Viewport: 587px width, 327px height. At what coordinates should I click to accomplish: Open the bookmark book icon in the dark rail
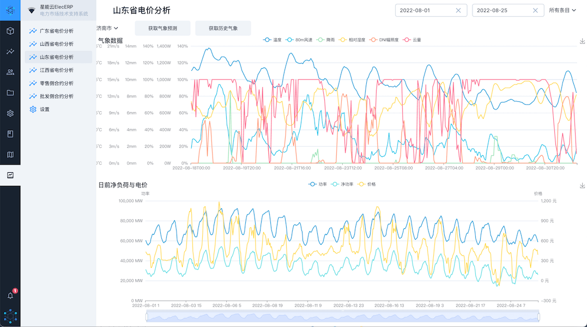point(10,134)
